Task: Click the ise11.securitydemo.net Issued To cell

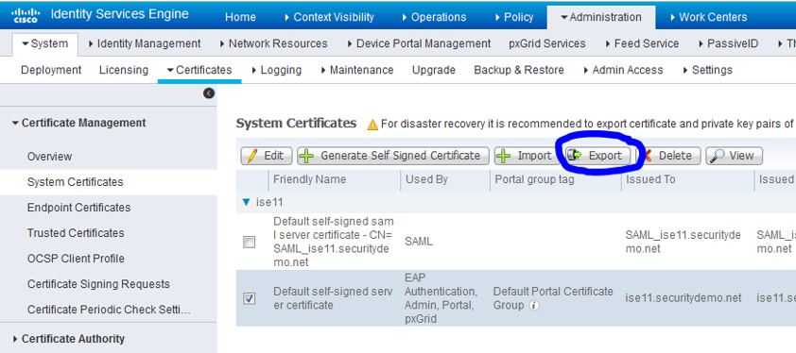Action: (684, 298)
